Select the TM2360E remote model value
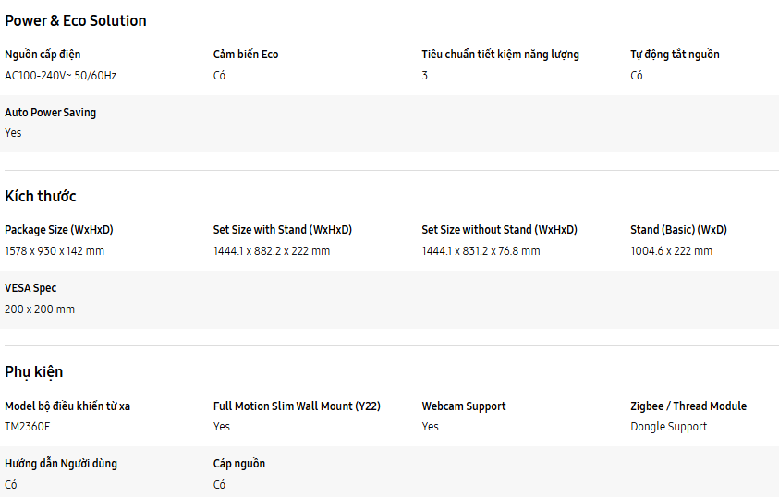 pyautogui.click(x=27, y=427)
